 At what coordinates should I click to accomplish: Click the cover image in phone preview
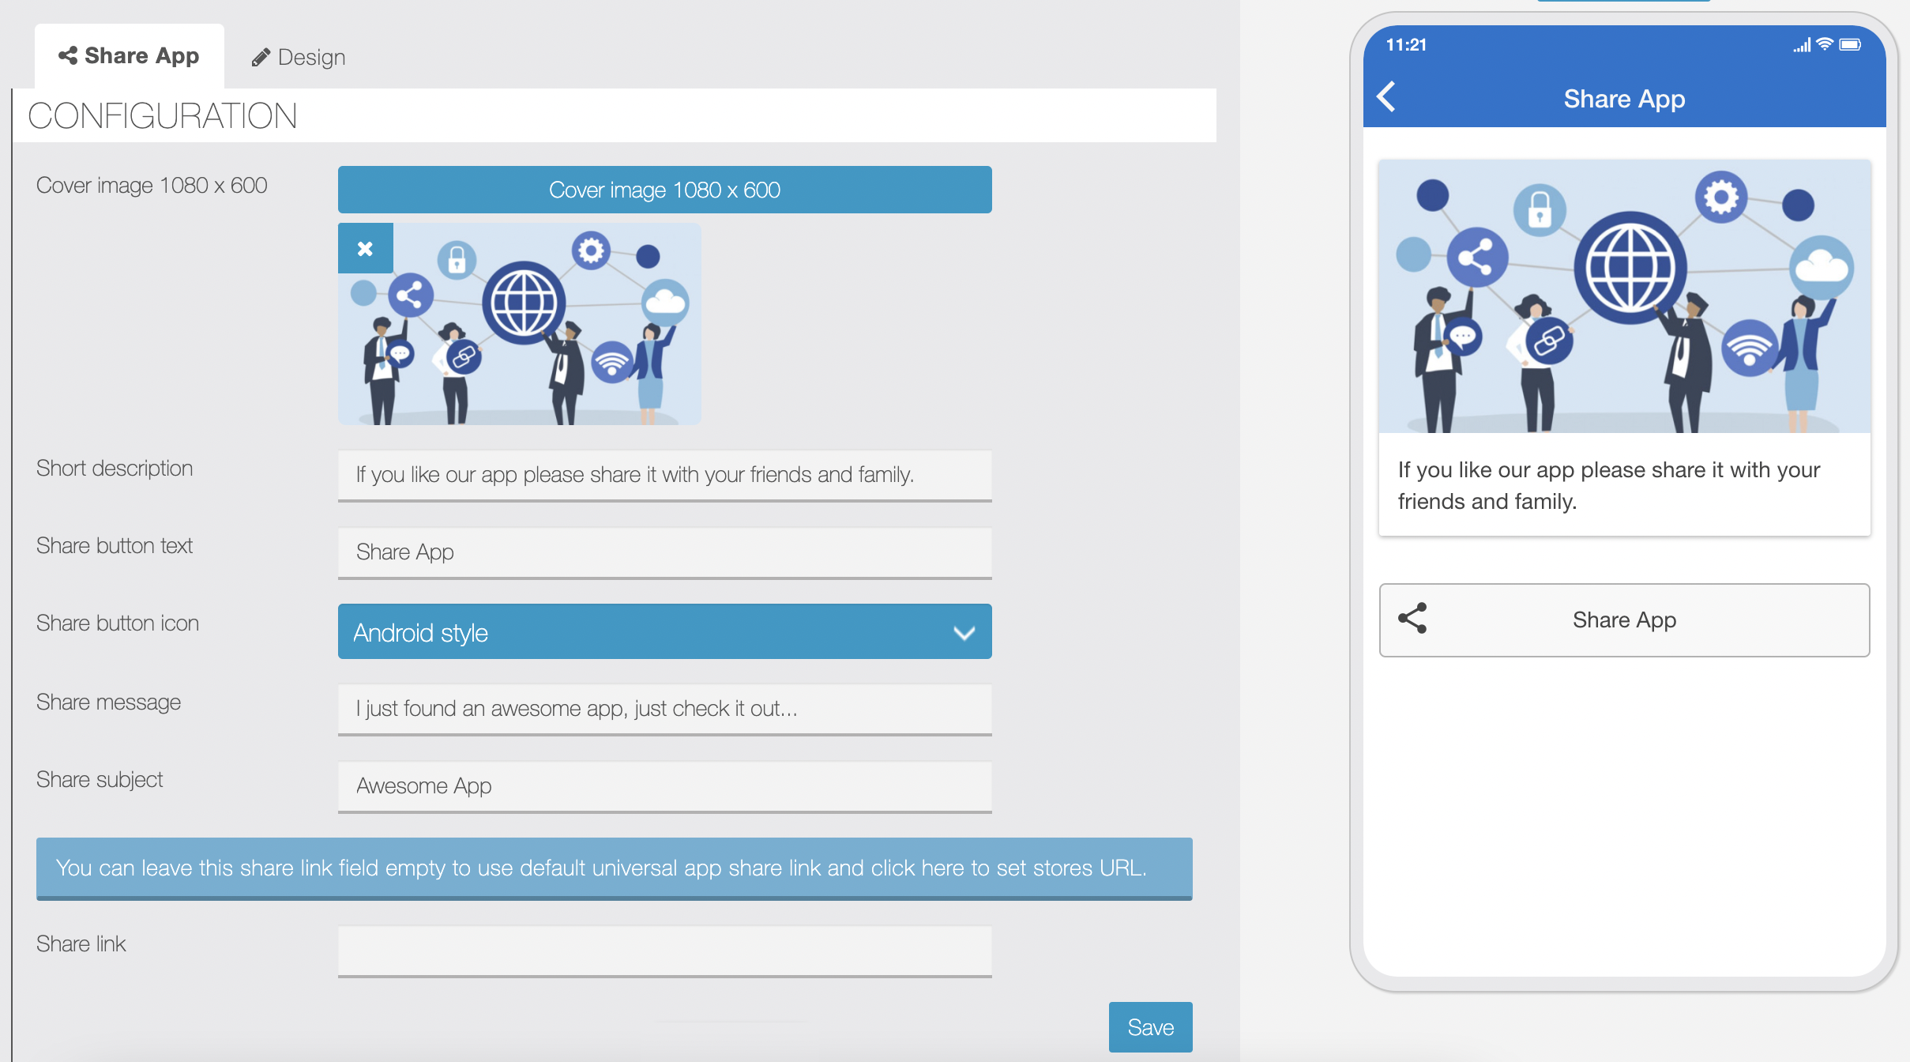click(x=1624, y=296)
